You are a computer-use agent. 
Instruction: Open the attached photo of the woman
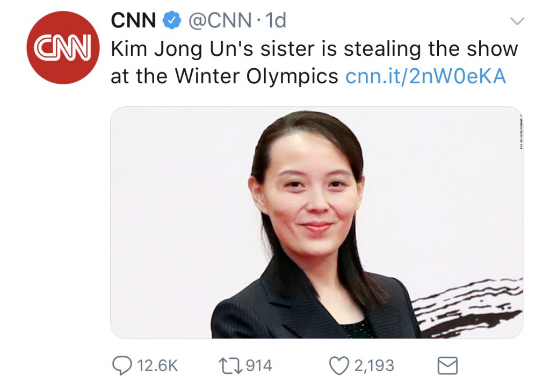(317, 222)
